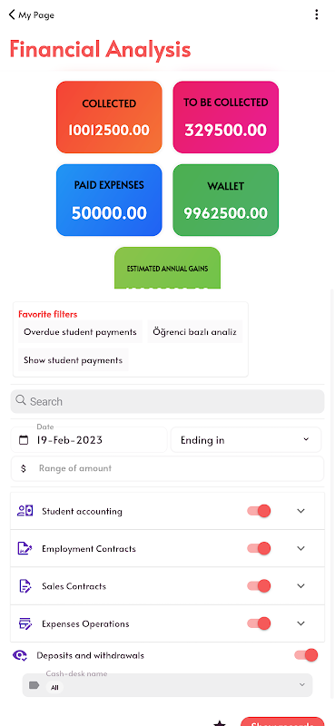
Task: Expand the Employment Contracts section
Action: pyautogui.click(x=301, y=548)
